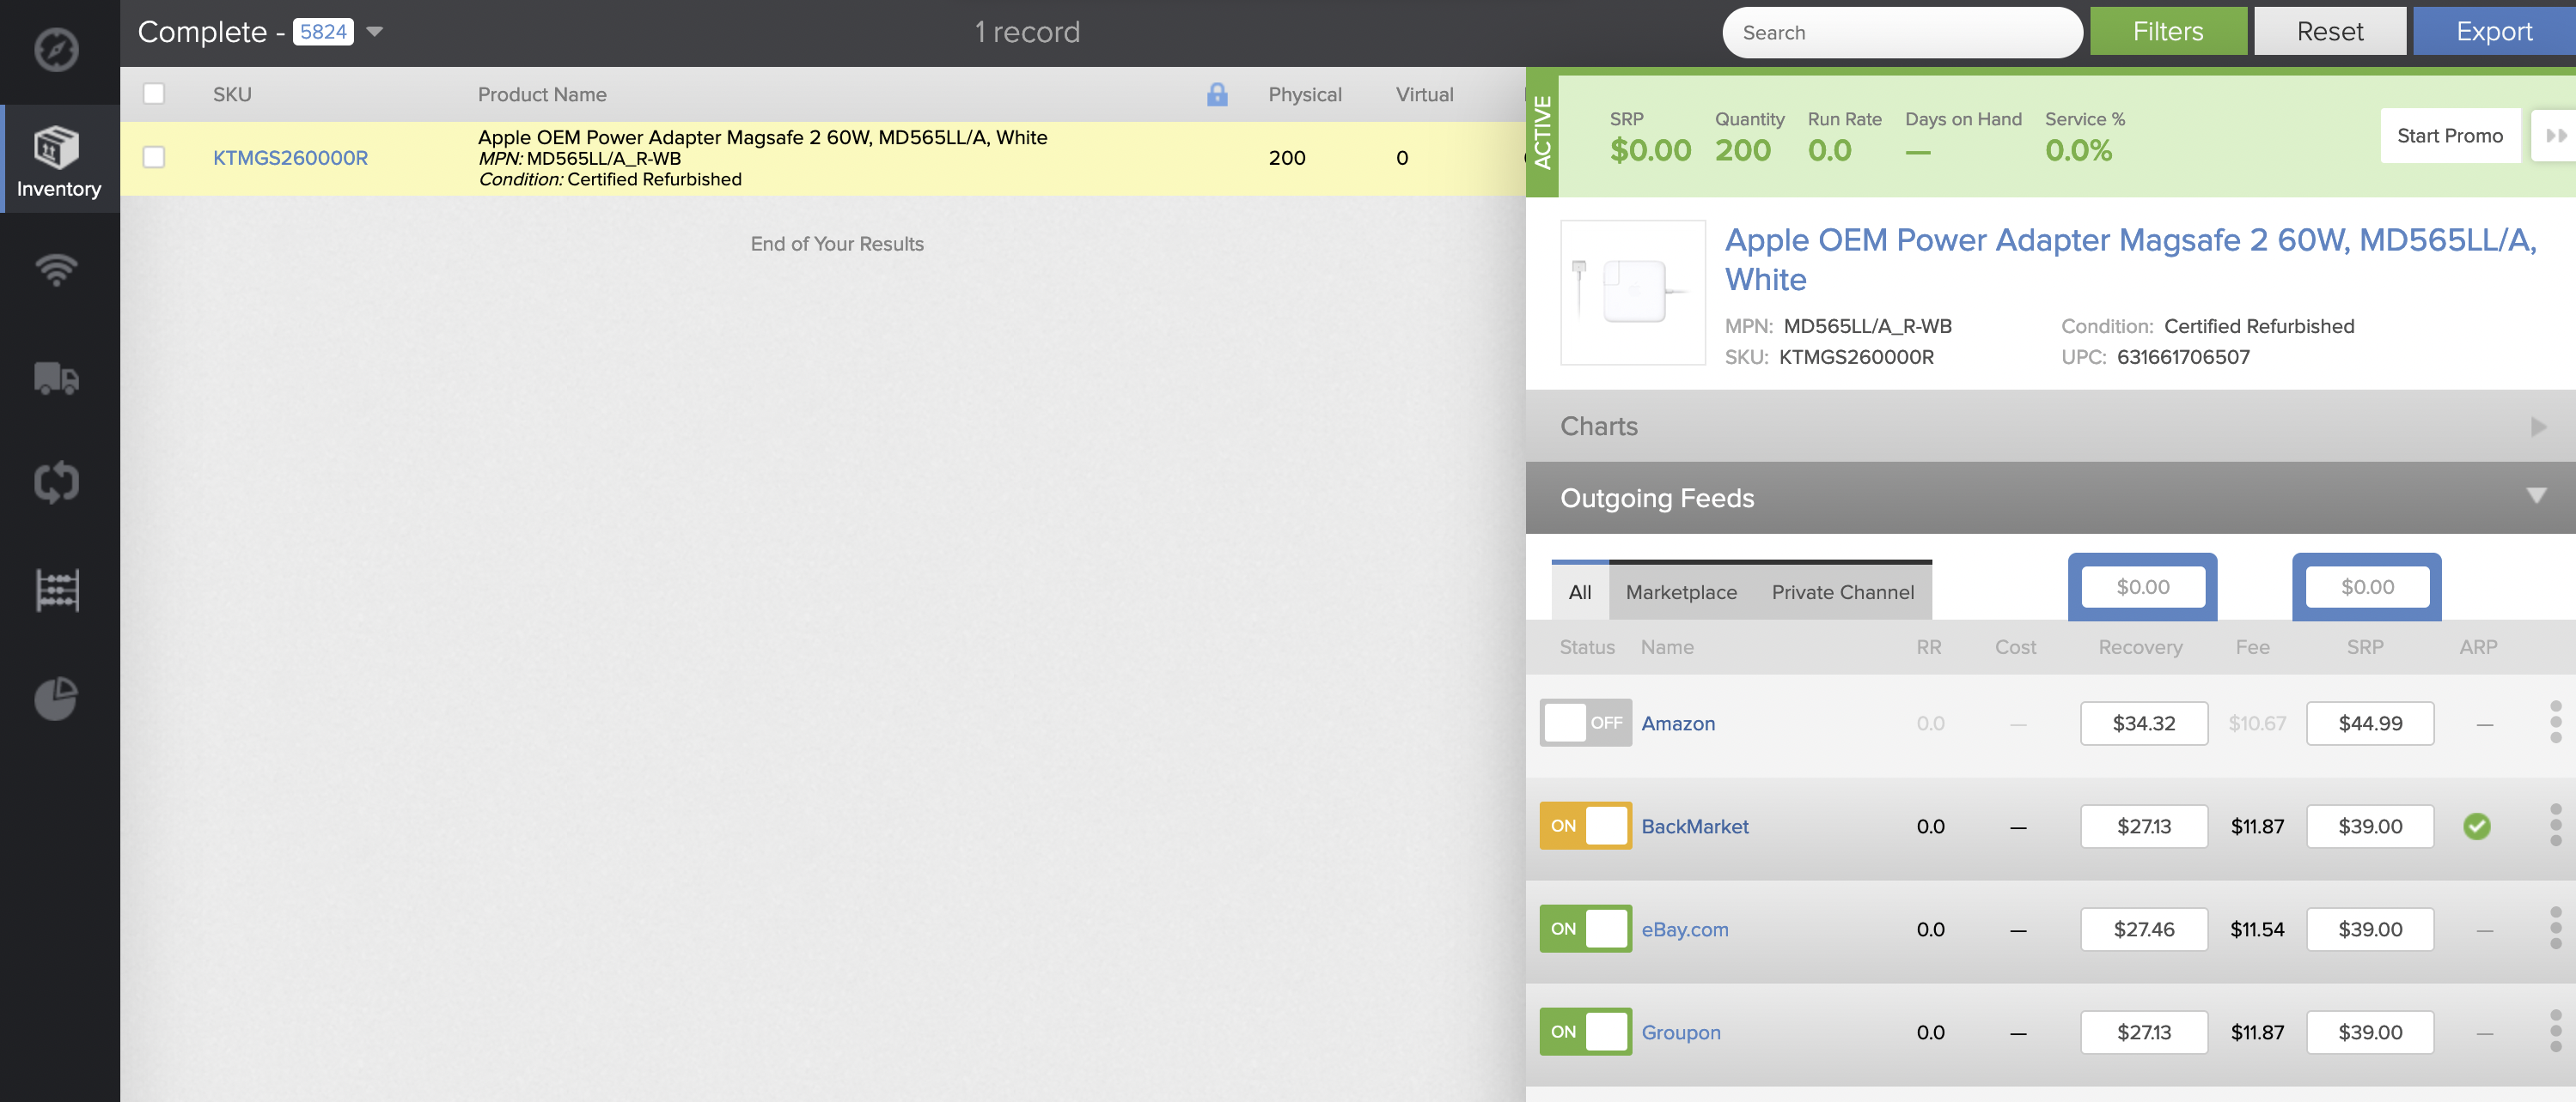Sort by the Physical column header
The width and height of the screenshot is (2576, 1102).
click(x=1305, y=94)
